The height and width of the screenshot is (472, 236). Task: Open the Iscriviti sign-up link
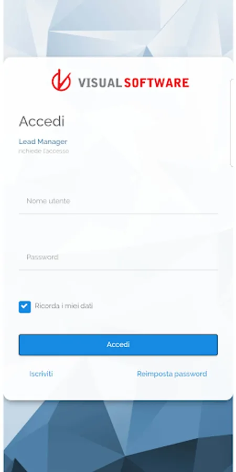(x=41, y=374)
